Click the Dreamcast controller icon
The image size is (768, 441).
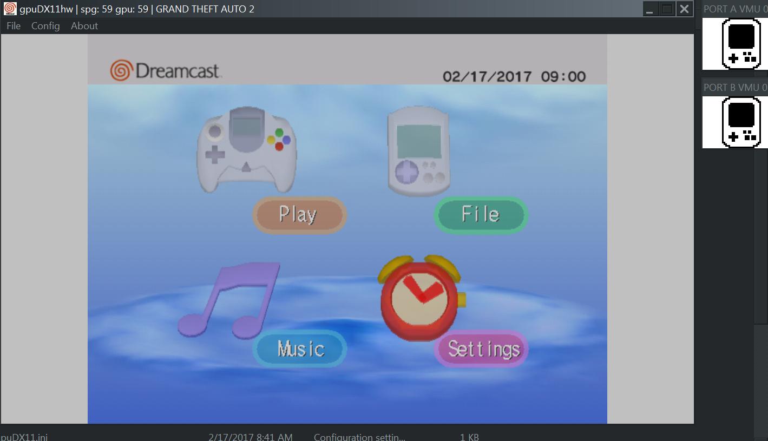click(246, 149)
